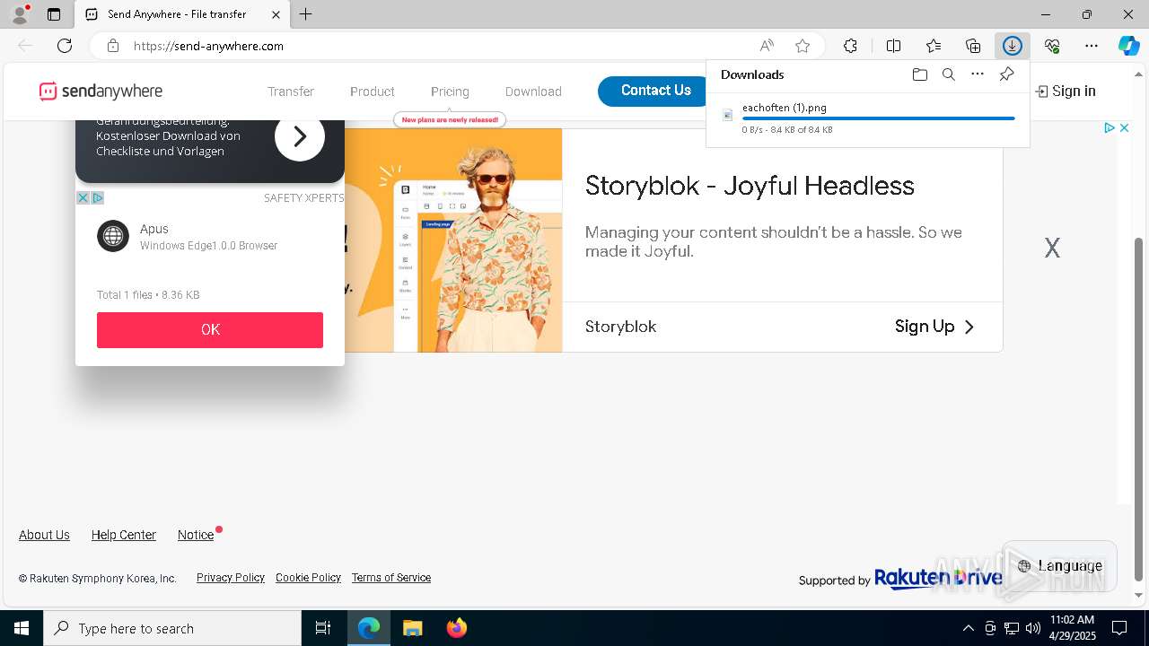
Task: Open Browser essentials icon
Action: [1052, 46]
